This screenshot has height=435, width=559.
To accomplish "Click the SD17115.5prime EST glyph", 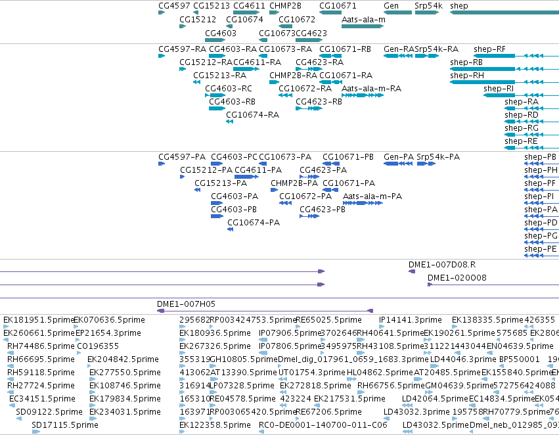I will click(36, 432).
